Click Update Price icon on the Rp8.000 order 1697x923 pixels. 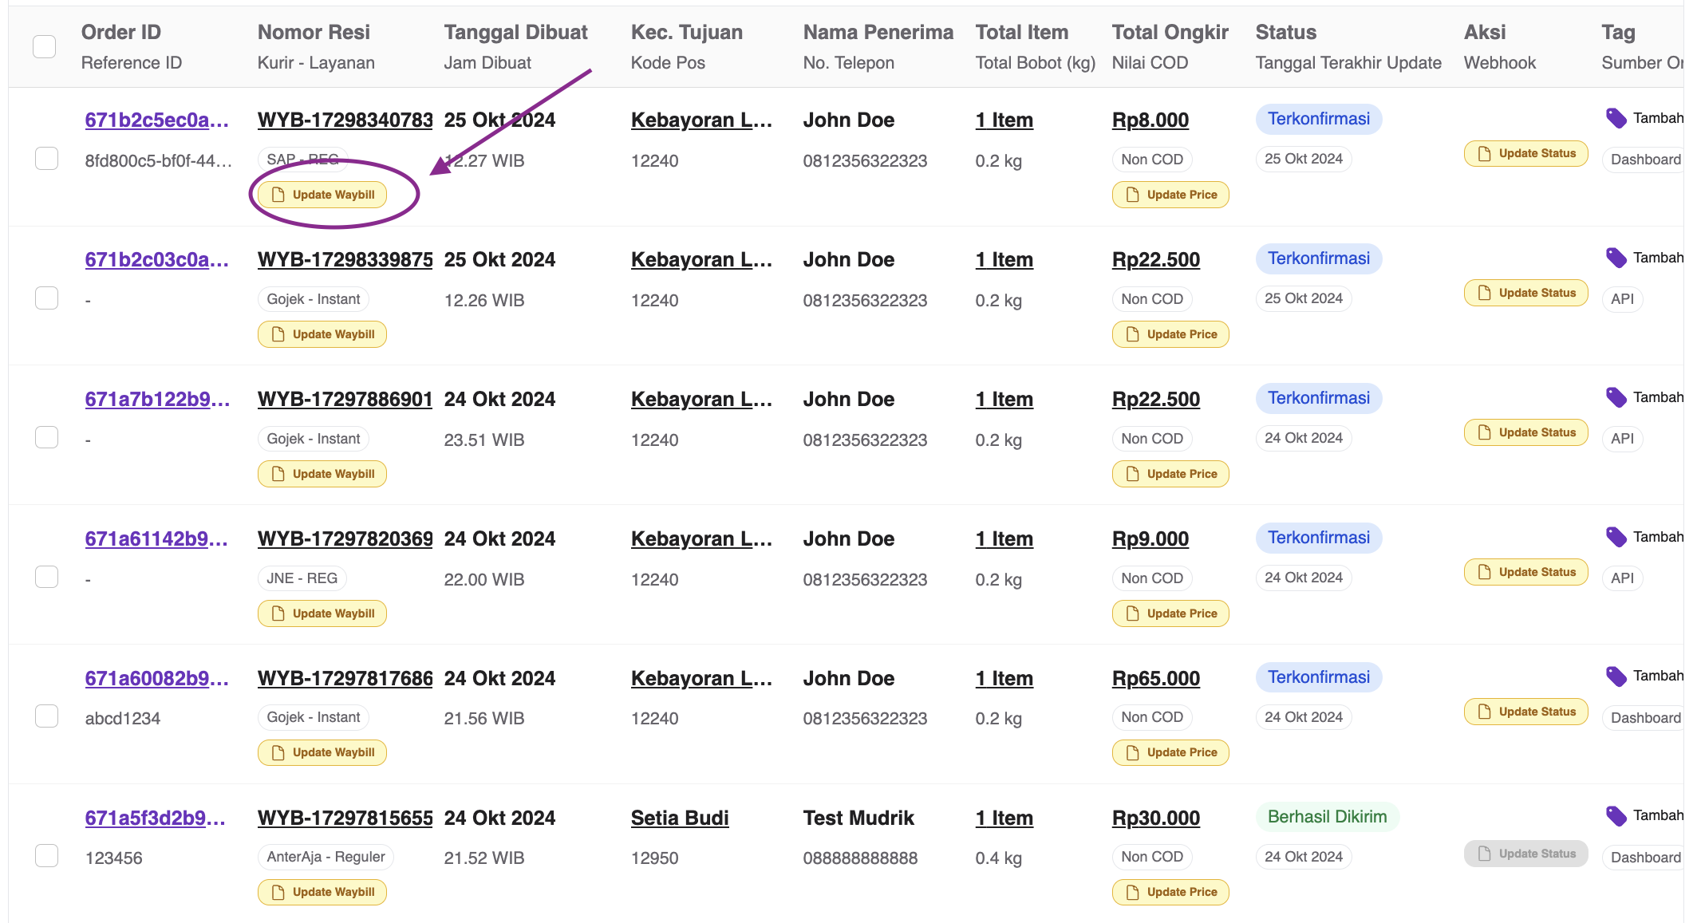point(1131,194)
